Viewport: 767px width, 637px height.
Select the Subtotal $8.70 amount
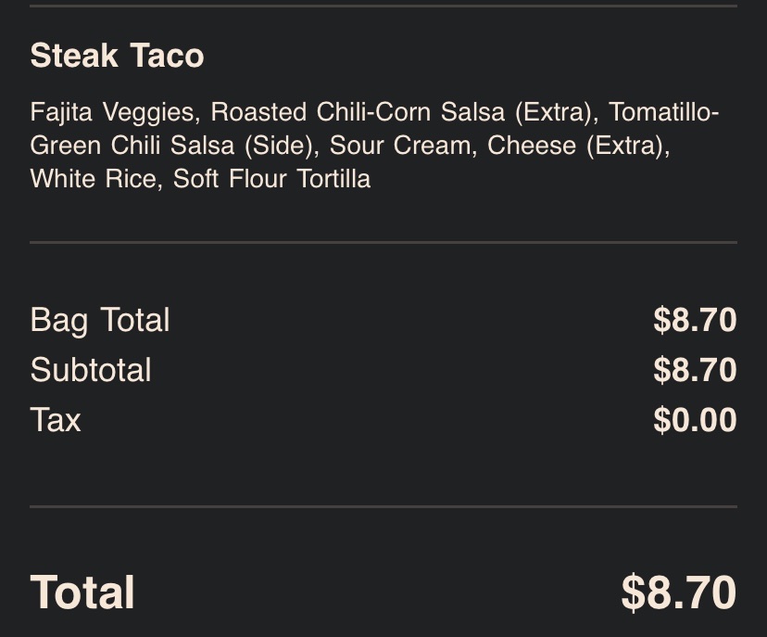pos(694,370)
